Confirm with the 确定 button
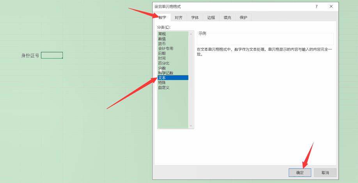Screen dimensions: 358x183 300,173
